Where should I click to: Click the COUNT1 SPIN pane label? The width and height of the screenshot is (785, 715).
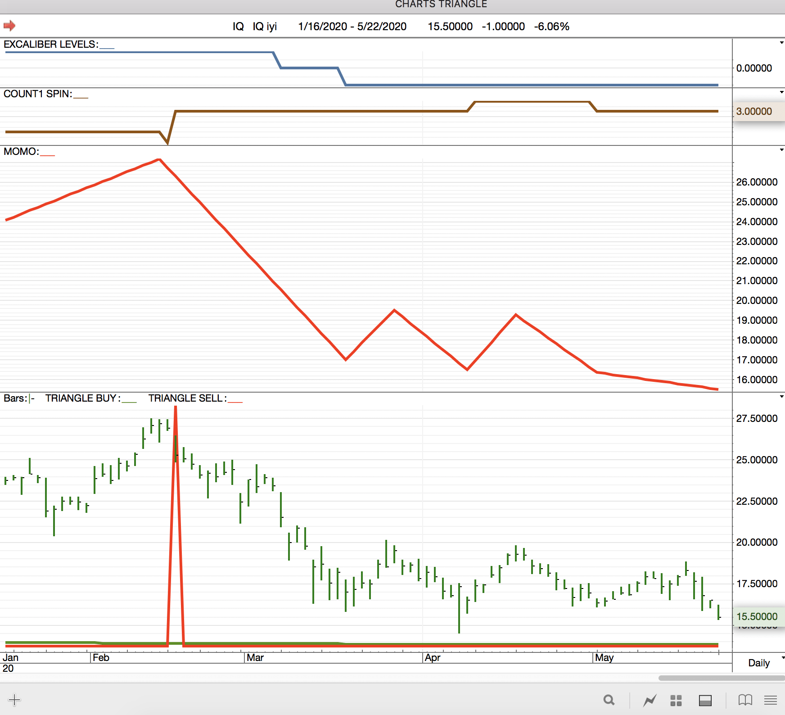pyautogui.click(x=38, y=94)
